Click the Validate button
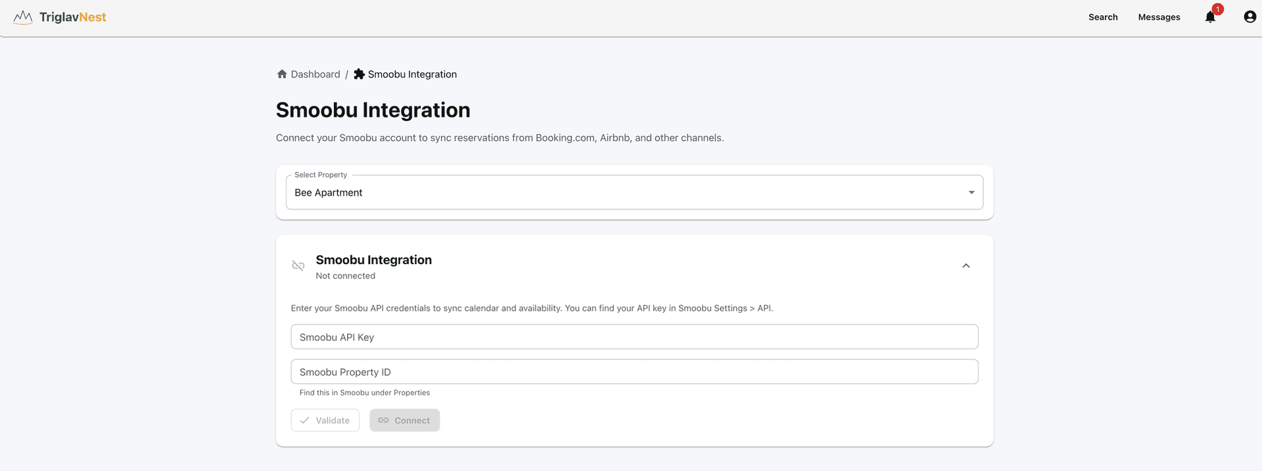1262x471 pixels. click(x=325, y=420)
